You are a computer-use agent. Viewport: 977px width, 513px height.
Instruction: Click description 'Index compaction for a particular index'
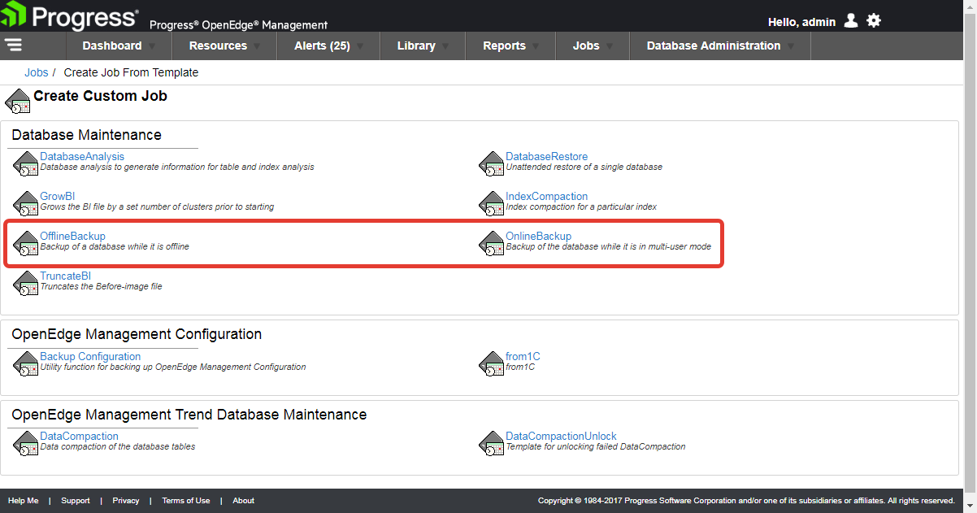581,207
